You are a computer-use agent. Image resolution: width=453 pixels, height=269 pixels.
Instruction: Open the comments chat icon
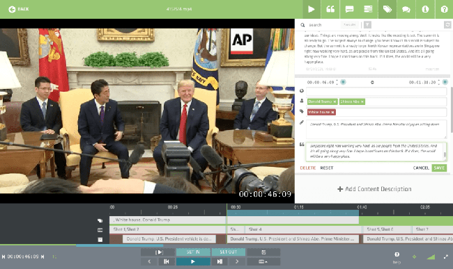406,9
